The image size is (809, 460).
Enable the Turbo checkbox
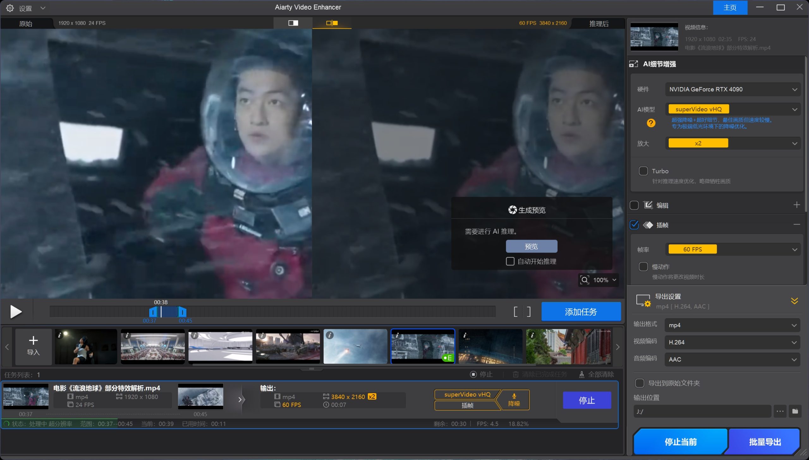tap(643, 171)
